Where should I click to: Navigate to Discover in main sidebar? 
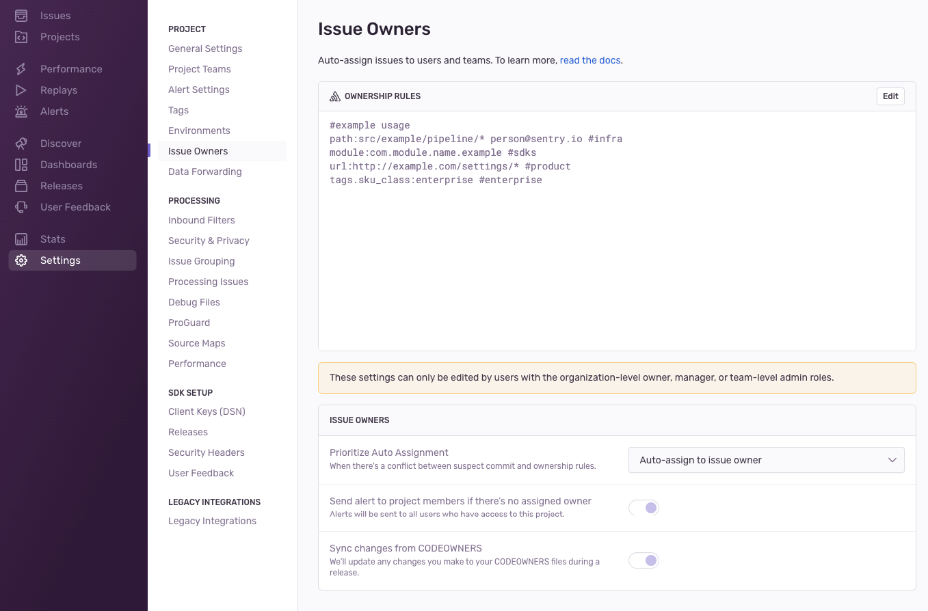coord(61,144)
